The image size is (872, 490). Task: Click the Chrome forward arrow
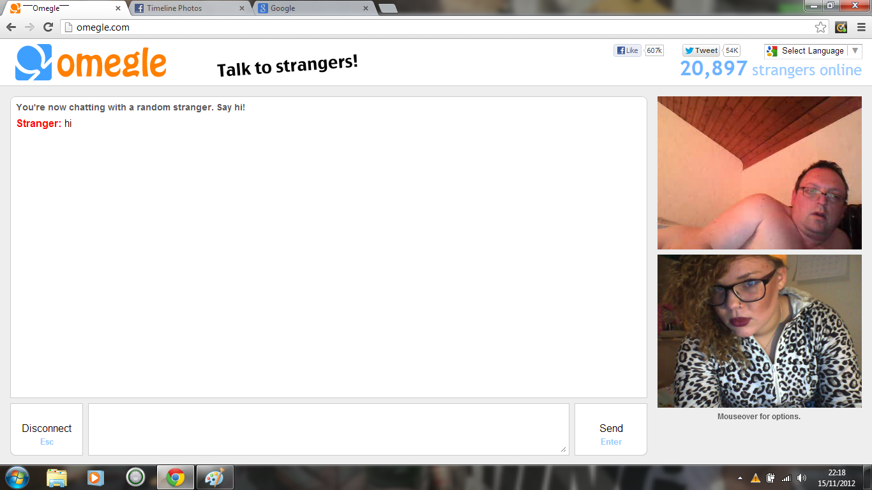(x=29, y=27)
